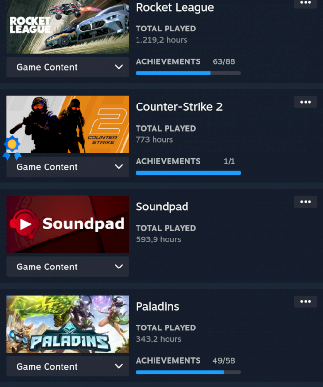Click the Soundpad play headset logo
The height and width of the screenshot is (387, 323).
[25, 224]
